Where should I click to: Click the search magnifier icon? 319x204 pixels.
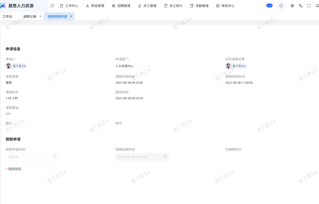click(281, 6)
